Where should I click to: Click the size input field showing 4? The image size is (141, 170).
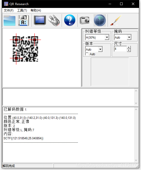coord(120,49)
